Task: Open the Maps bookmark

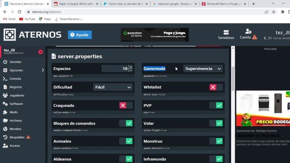Action: [45, 19]
